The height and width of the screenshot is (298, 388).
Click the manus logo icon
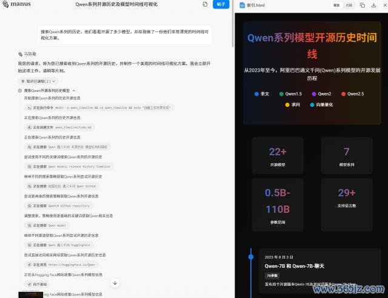tap(5, 4)
